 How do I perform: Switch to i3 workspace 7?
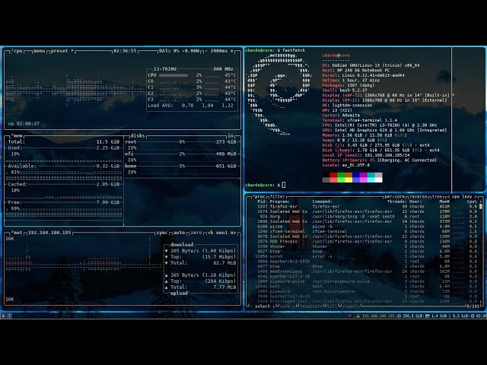(x=9, y=316)
